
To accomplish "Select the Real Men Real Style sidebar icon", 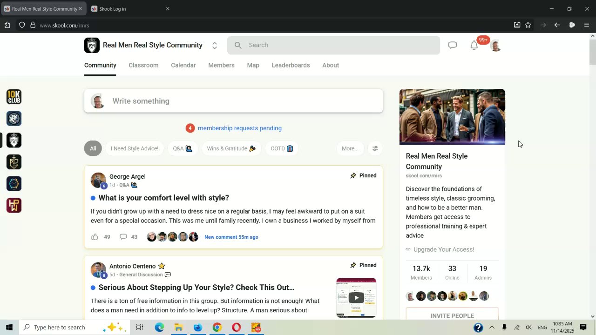I will pos(14,140).
